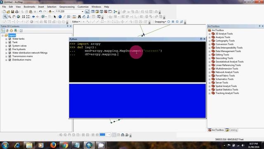
Task: Hide the Distribution mains layer
Action: pyautogui.click(x=10, y=60)
